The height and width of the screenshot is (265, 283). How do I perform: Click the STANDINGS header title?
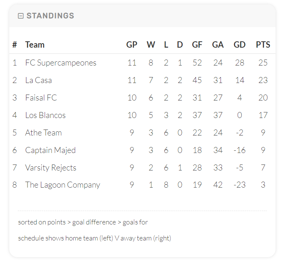[50, 16]
